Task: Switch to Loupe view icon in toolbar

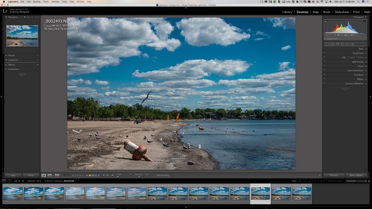Action: 44,175
